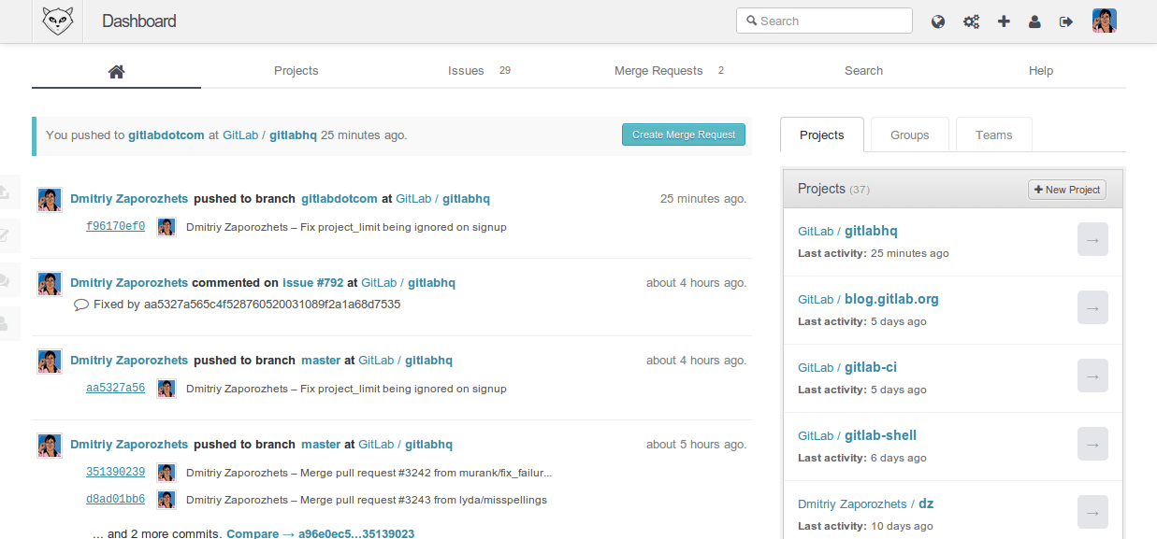Switch to the Teams tab

click(x=993, y=135)
